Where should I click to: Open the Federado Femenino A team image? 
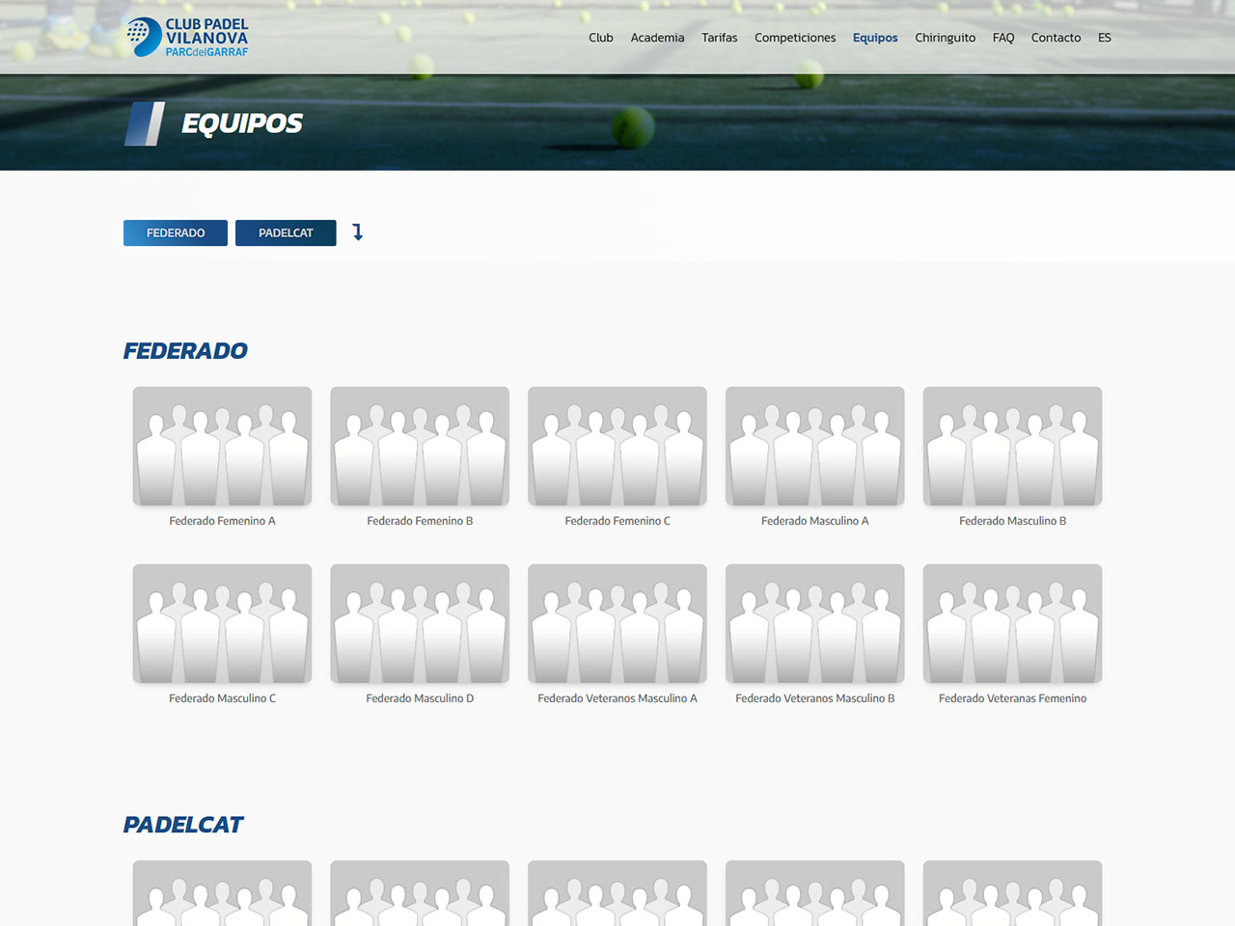point(222,447)
